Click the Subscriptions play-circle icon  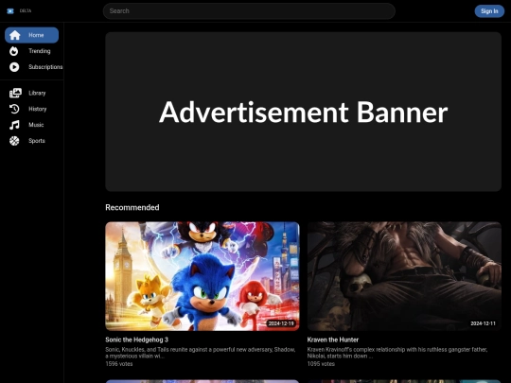click(14, 67)
